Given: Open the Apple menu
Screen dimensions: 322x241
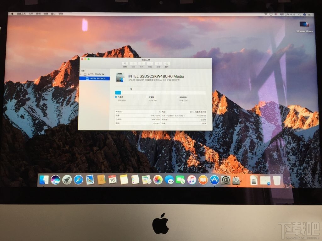Looking at the screenshot, I should (12, 14).
